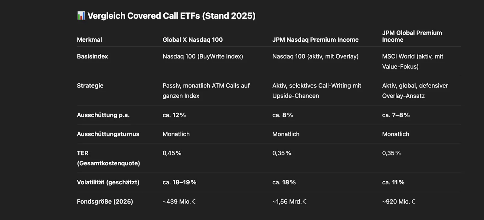Click the ca. 12% payout value

pos(174,115)
